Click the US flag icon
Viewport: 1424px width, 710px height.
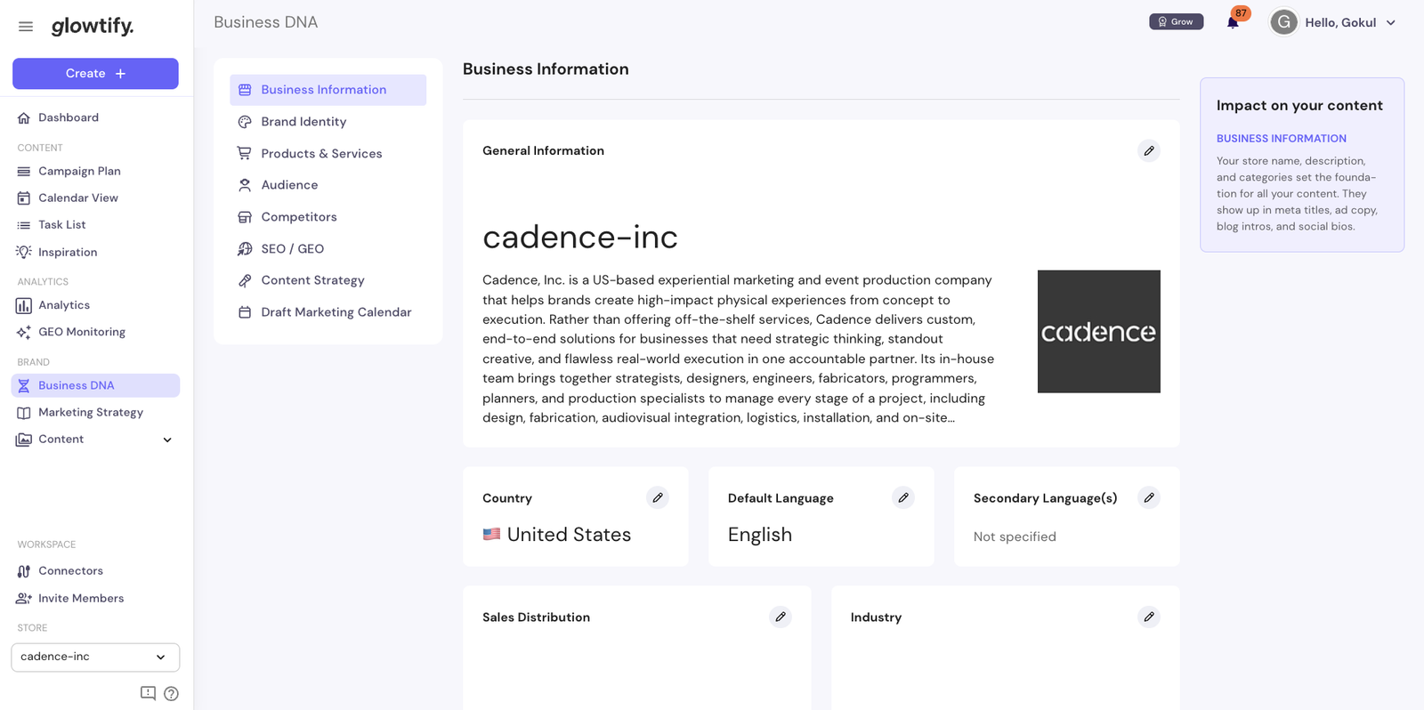491,535
